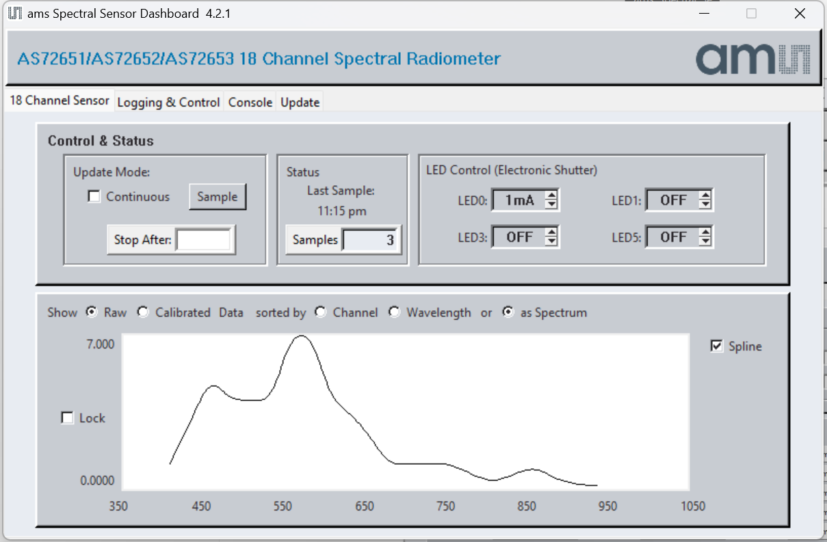The image size is (827, 542).
Task: Select the Calibrated data radio button
Action: (x=142, y=312)
